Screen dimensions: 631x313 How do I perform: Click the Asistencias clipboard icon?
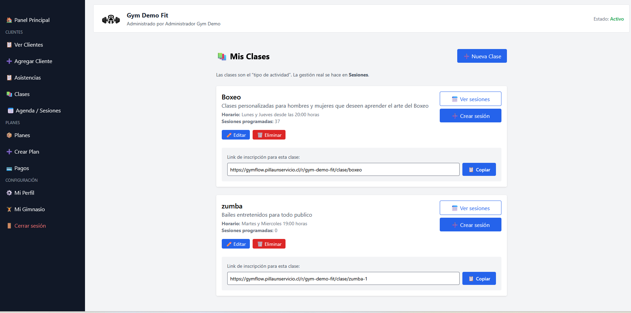(9, 78)
